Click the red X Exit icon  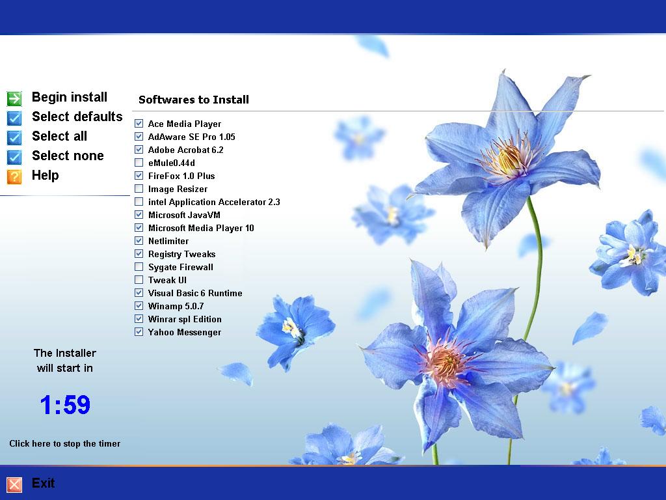14,484
